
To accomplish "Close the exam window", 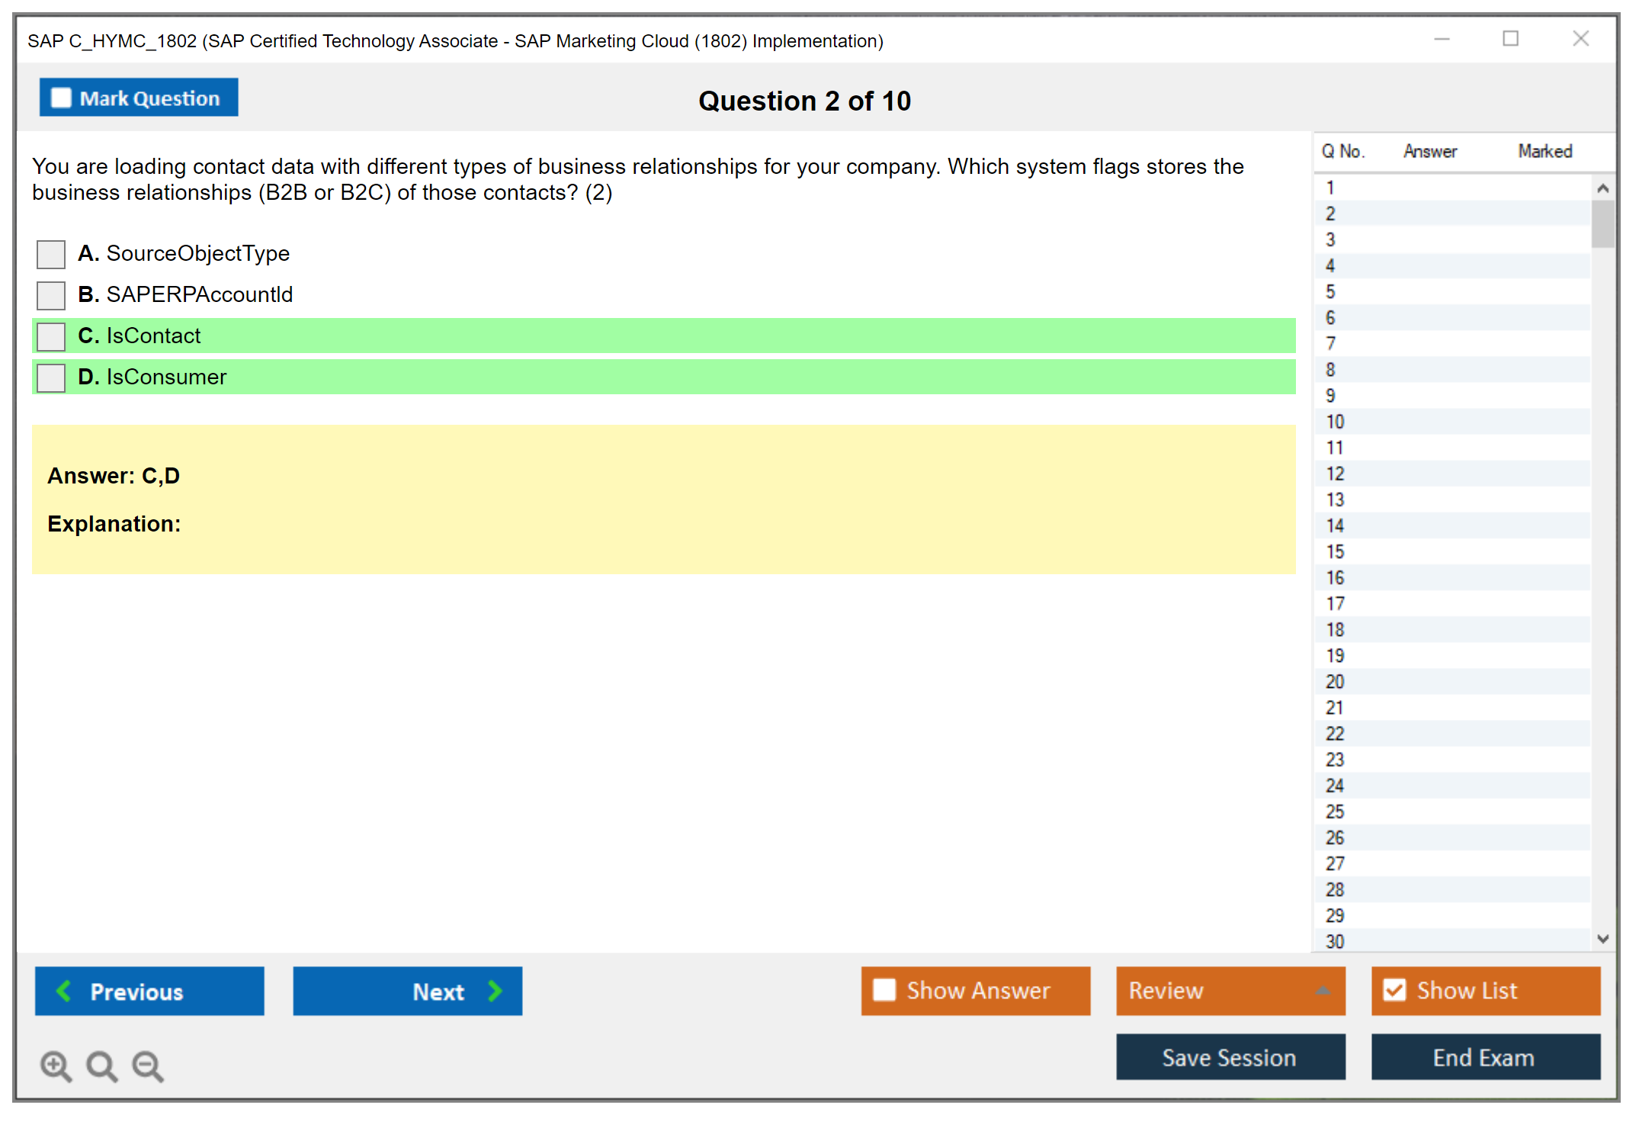I will pyautogui.click(x=1580, y=39).
